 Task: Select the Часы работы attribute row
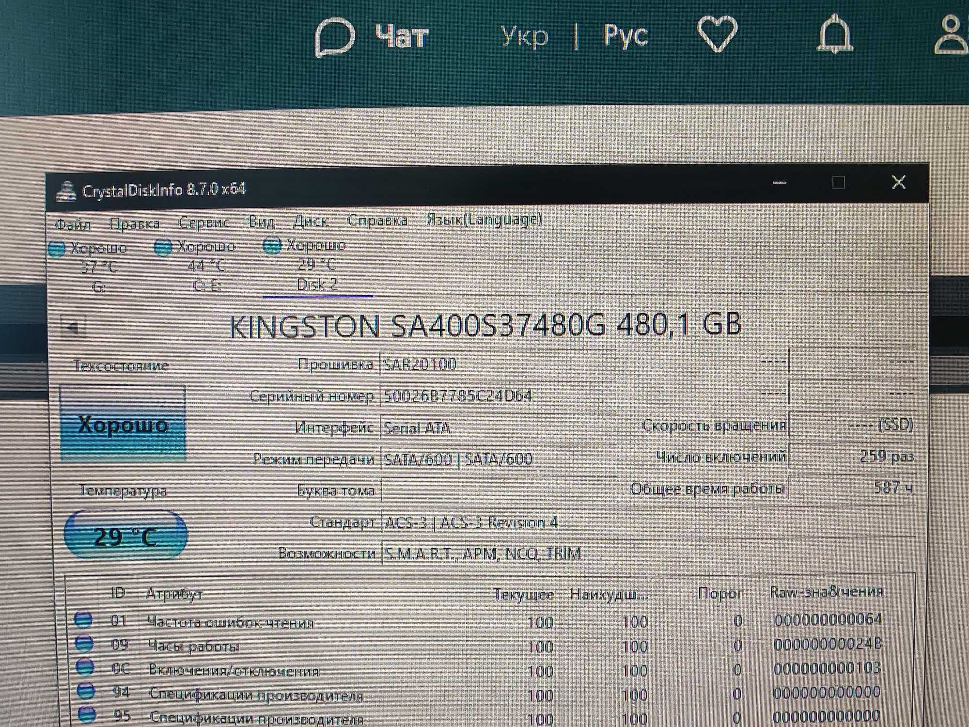click(x=480, y=645)
